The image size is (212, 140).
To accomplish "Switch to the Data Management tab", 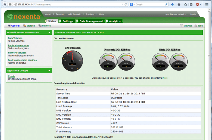I will coord(91,21).
